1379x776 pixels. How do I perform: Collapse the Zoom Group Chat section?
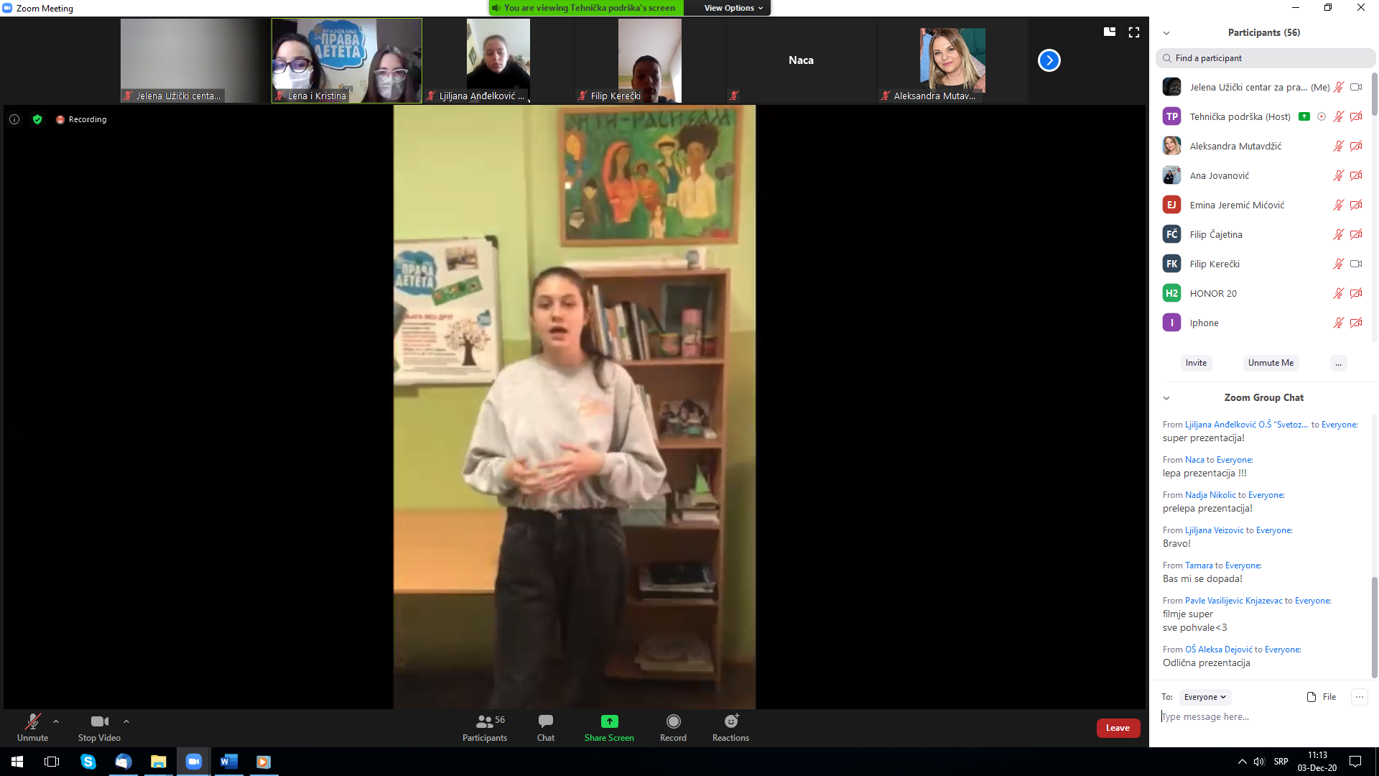(x=1166, y=398)
